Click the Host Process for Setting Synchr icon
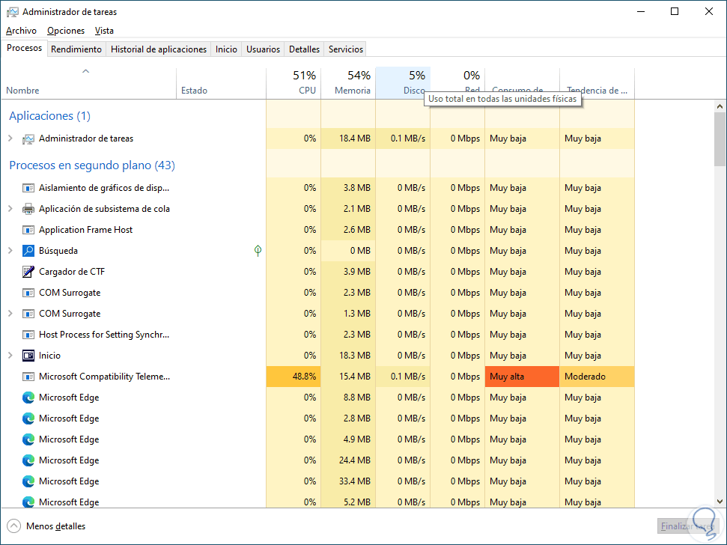The image size is (727, 545). 28,335
